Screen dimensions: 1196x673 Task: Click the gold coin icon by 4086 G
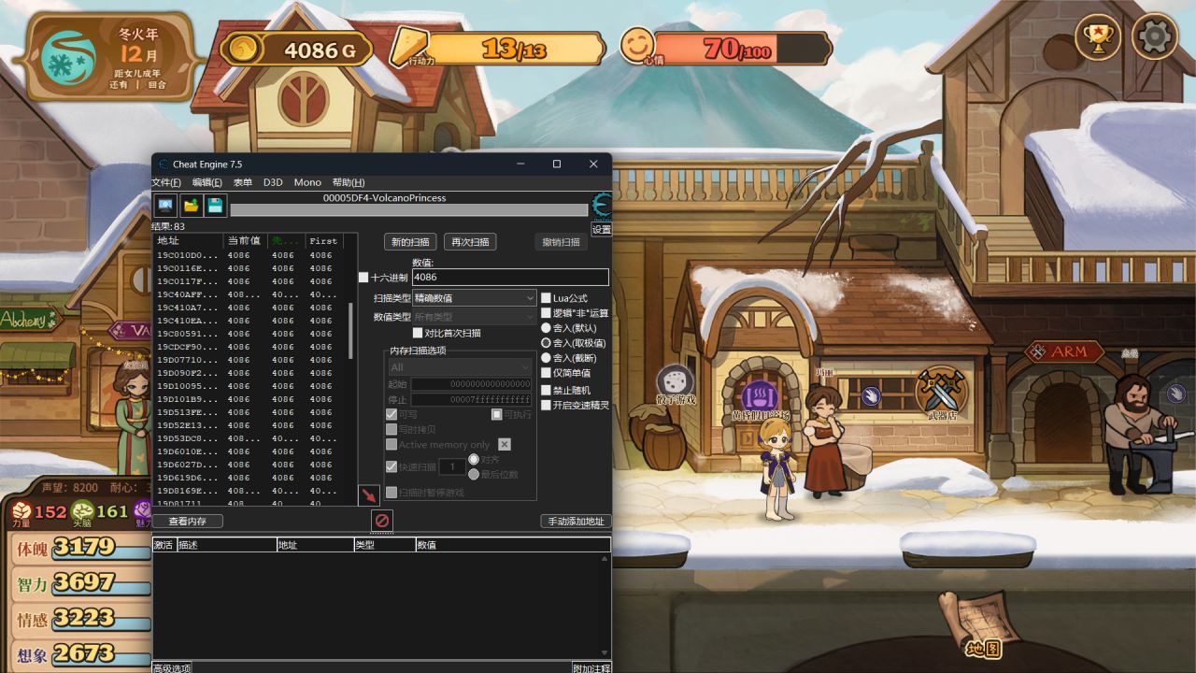pyautogui.click(x=244, y=50)
